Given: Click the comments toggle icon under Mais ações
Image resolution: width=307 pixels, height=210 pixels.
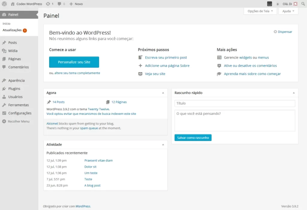Looking at the screenshot, I should click(x=219, y=66).
